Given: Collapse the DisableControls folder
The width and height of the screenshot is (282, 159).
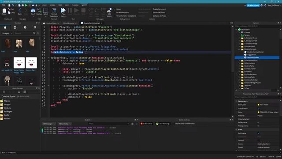Looking at the screenshot, I should 239,49.
